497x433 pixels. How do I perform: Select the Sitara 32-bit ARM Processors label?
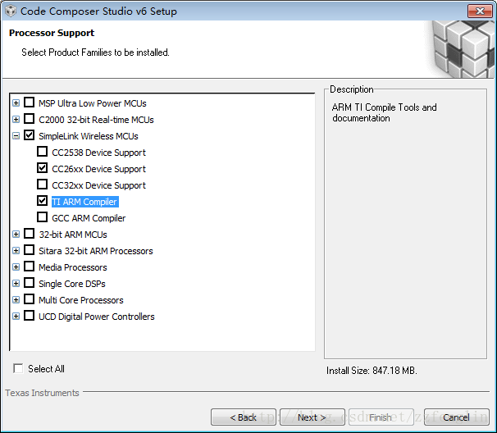click(96, 251)
